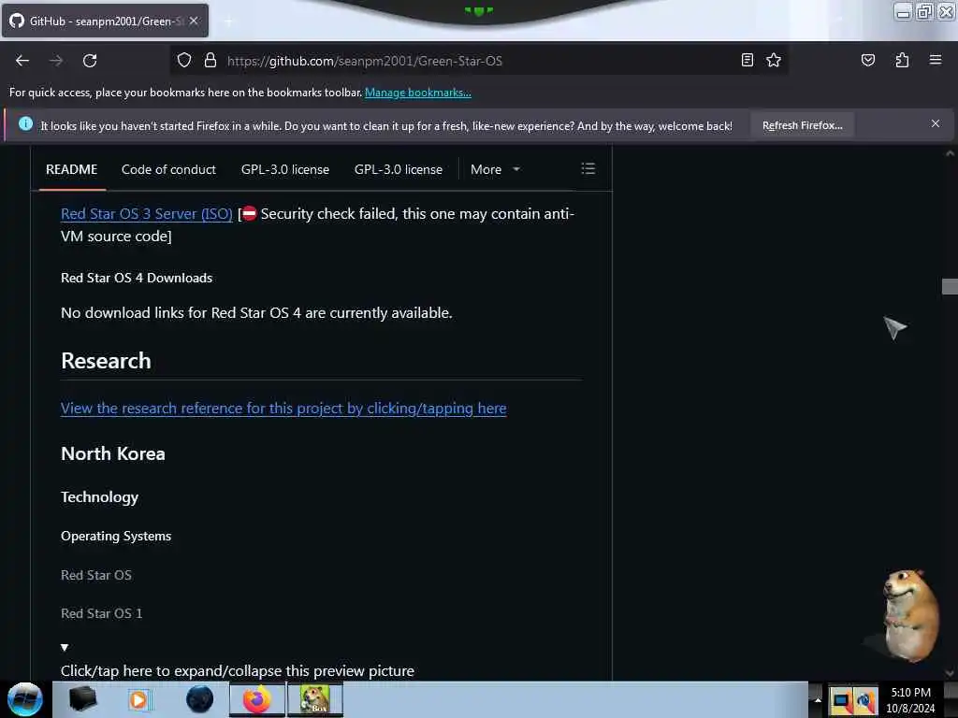Screen dimensions: 958x718
Task: Click the vertical scrollbar thumb
Action: tap(950, 286)
